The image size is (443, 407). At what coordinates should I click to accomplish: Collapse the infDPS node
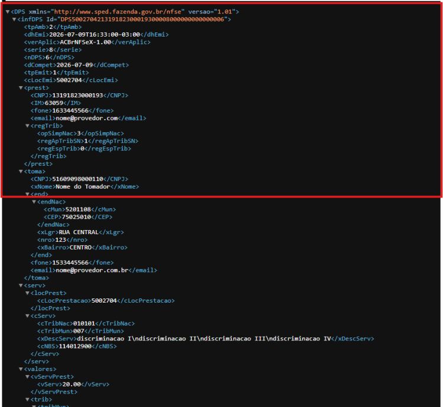click(x=14, y=19)
